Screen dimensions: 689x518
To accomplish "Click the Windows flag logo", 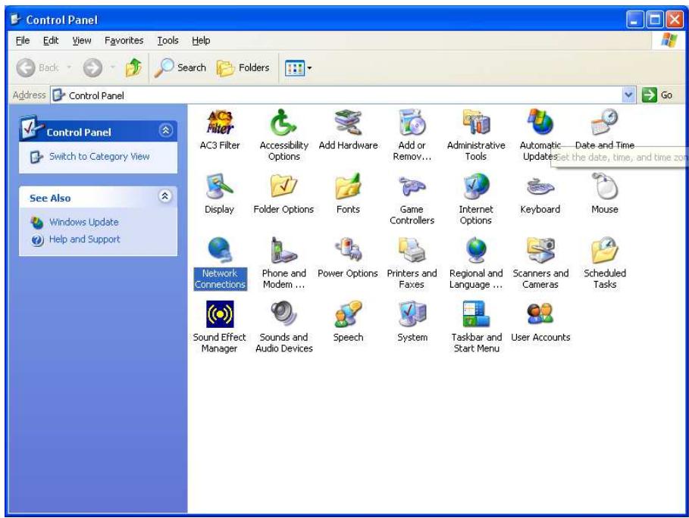I will pyautogui.click(x=669, y=40).
